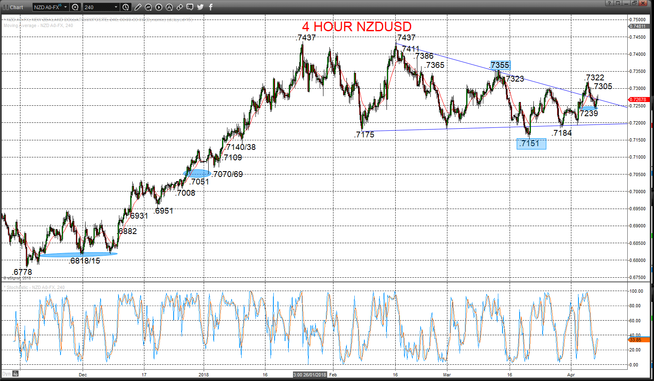
Task: Click the 2018 time axis label
Action: (x=204, y=374)
